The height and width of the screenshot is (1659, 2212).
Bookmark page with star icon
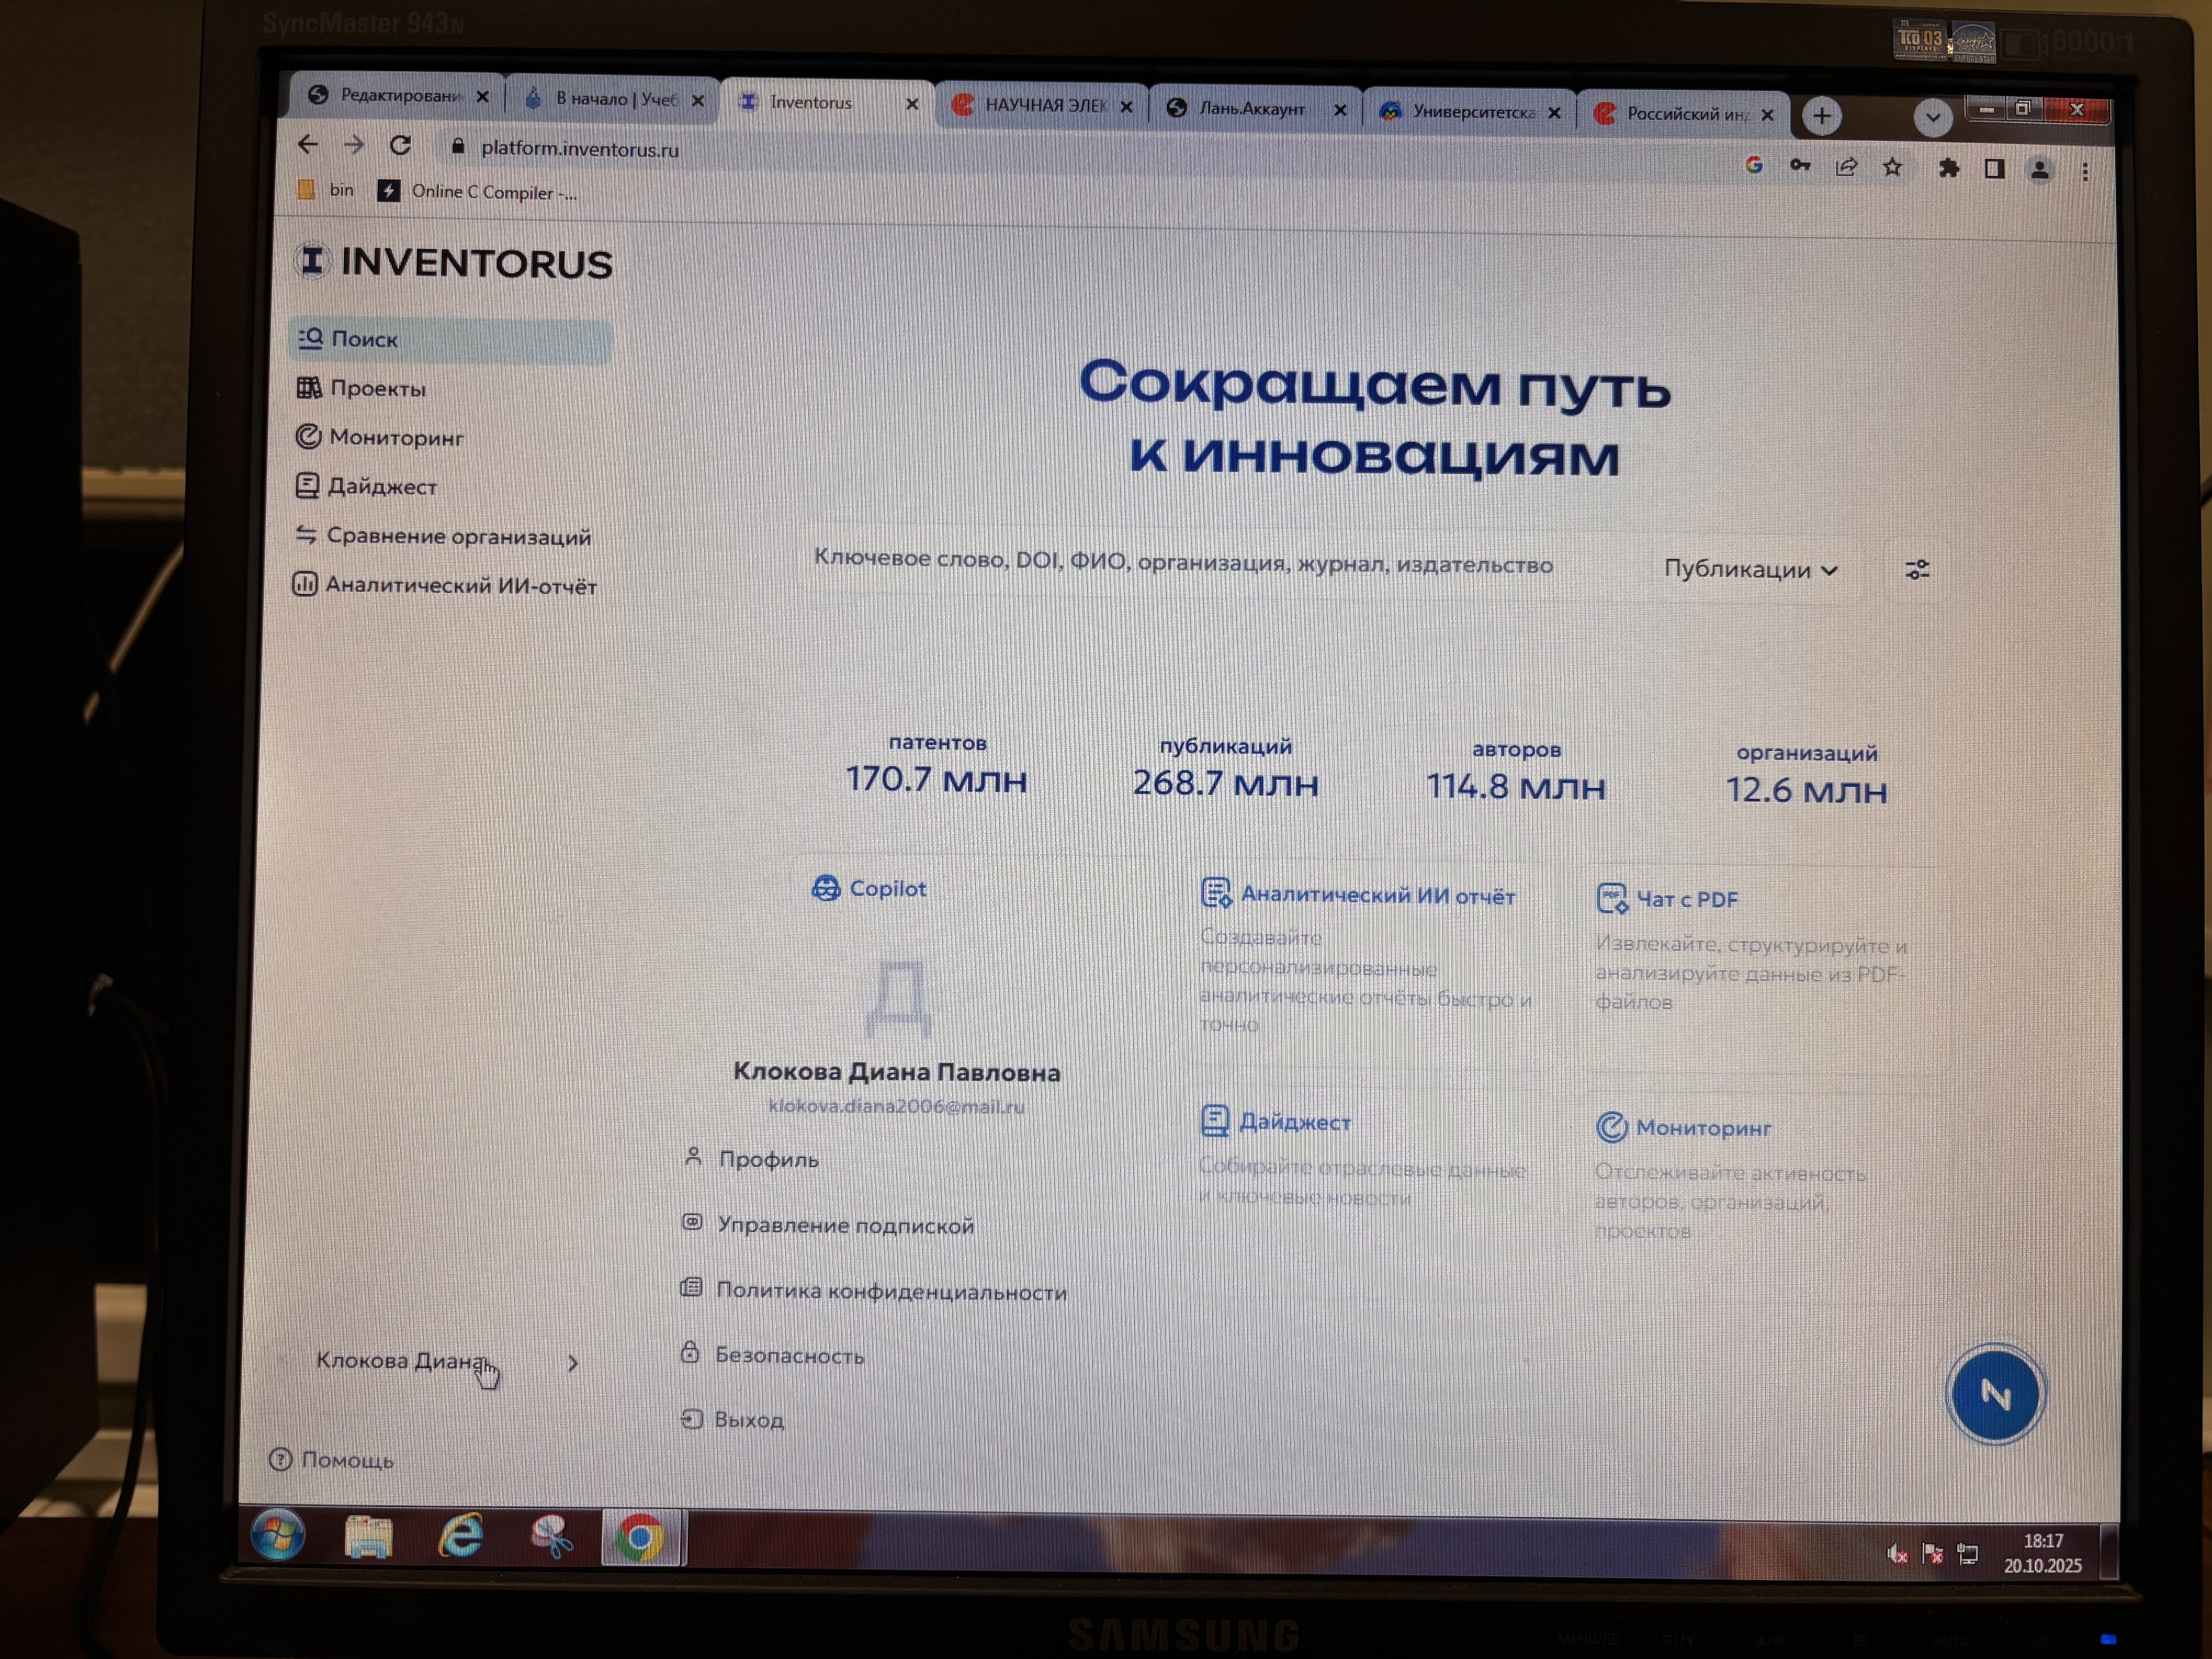point(1892,167)
